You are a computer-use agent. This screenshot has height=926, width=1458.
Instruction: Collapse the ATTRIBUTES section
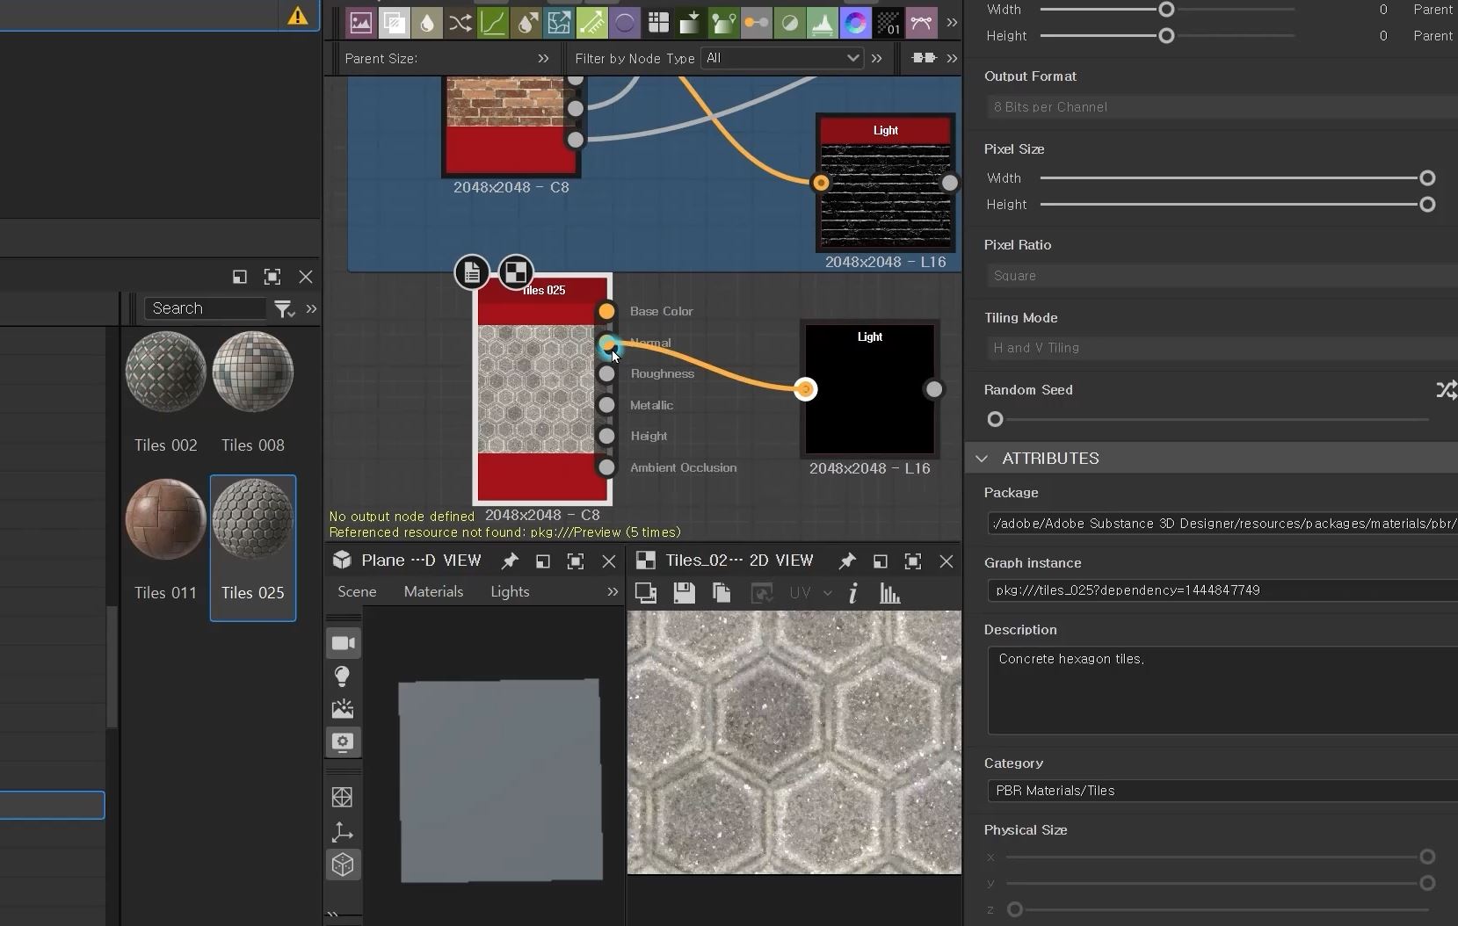pyautogui.click(x=982, y=458)
